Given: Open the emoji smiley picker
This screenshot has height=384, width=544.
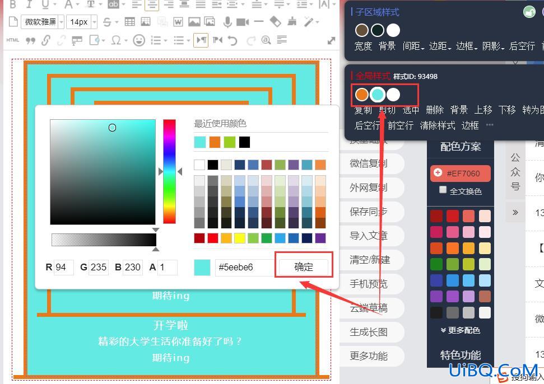Looking at the screenshot, I should (x=139, y=40).
